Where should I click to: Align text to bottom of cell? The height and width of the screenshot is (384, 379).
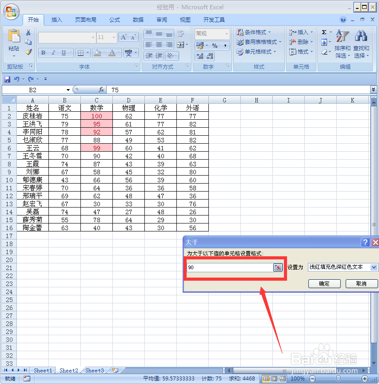pos(169,34)
